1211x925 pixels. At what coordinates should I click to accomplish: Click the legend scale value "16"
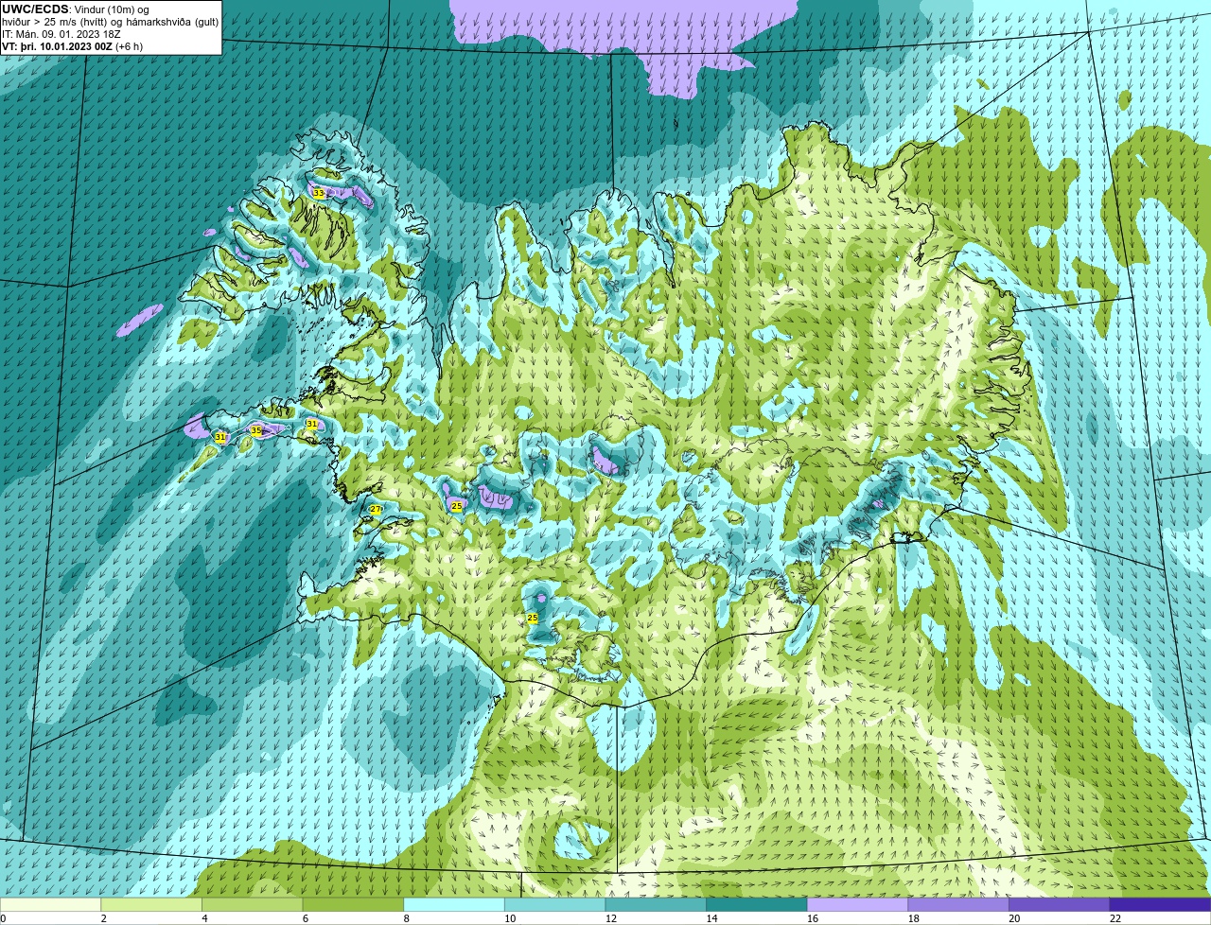pyautogui.click(x=813, y=918)
